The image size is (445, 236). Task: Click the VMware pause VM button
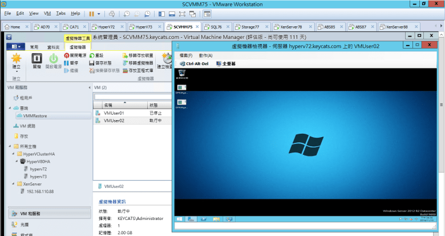click(92, 13)
